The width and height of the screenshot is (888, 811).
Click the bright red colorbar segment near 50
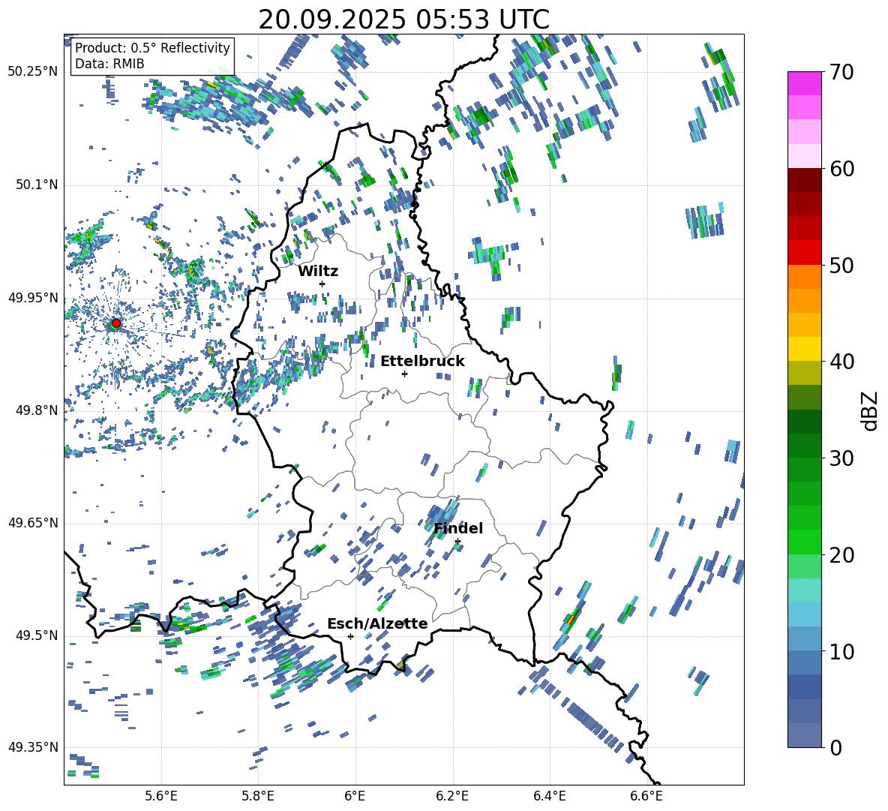(804, 253)
